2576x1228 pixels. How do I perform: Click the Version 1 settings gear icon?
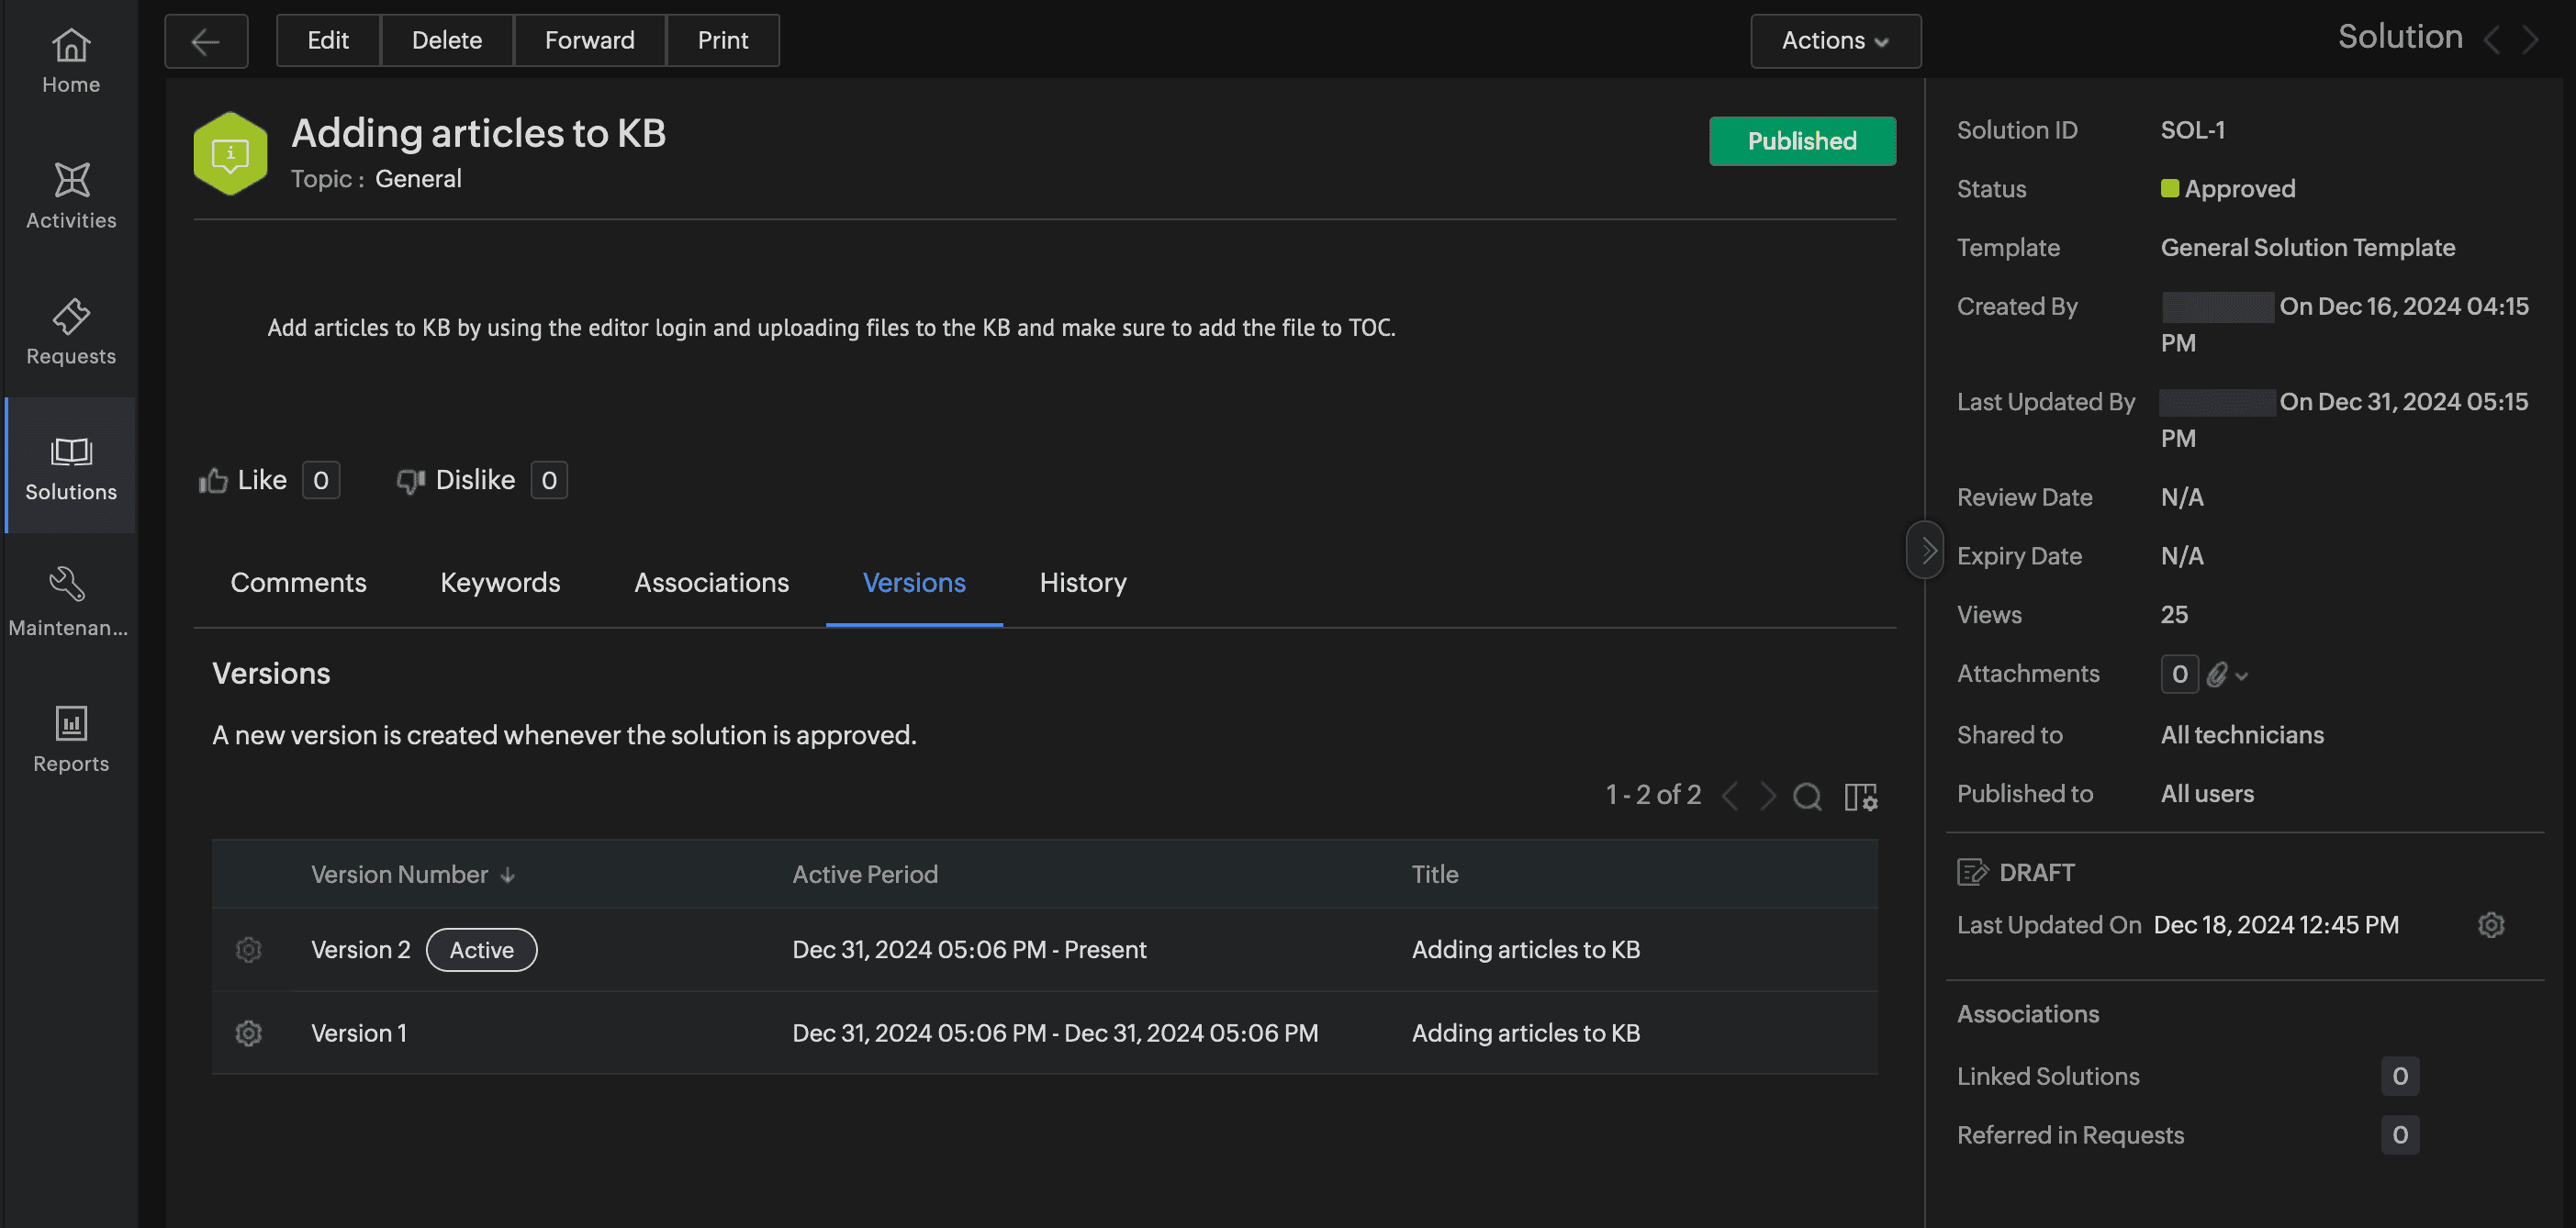tap(250, 1031)
